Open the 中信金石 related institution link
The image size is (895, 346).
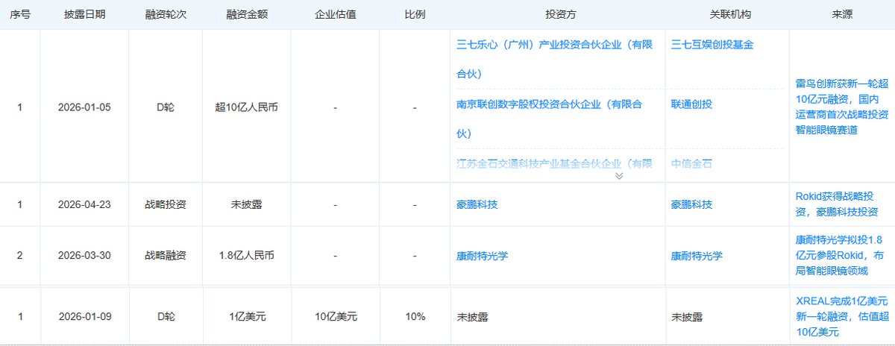coord(691,164)
